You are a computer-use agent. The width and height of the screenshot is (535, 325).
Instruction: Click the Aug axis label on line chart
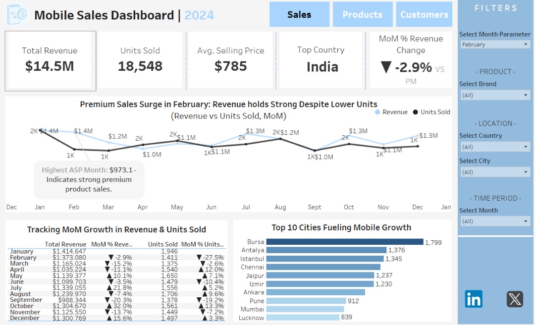click(280, 207)
